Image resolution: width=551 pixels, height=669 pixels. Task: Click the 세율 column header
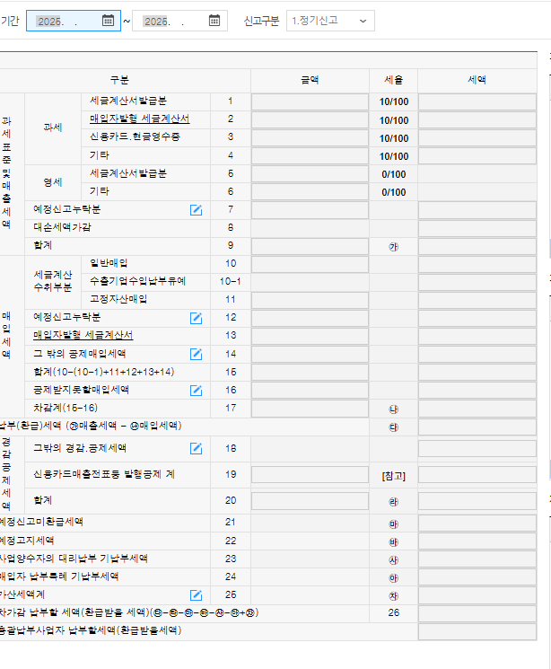393,80
